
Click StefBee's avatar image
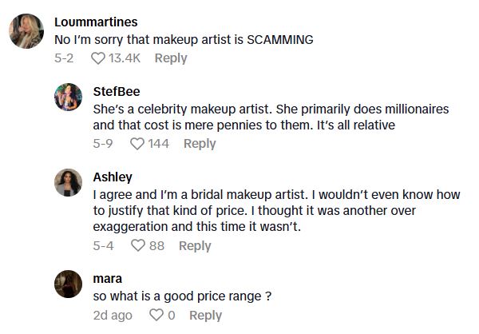[x=68, y=98]
